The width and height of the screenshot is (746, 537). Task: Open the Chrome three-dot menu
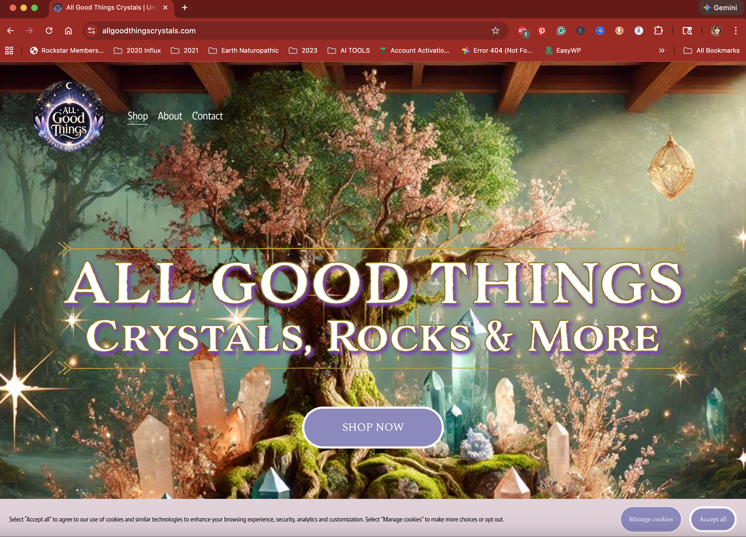click(x=736, y=31)
